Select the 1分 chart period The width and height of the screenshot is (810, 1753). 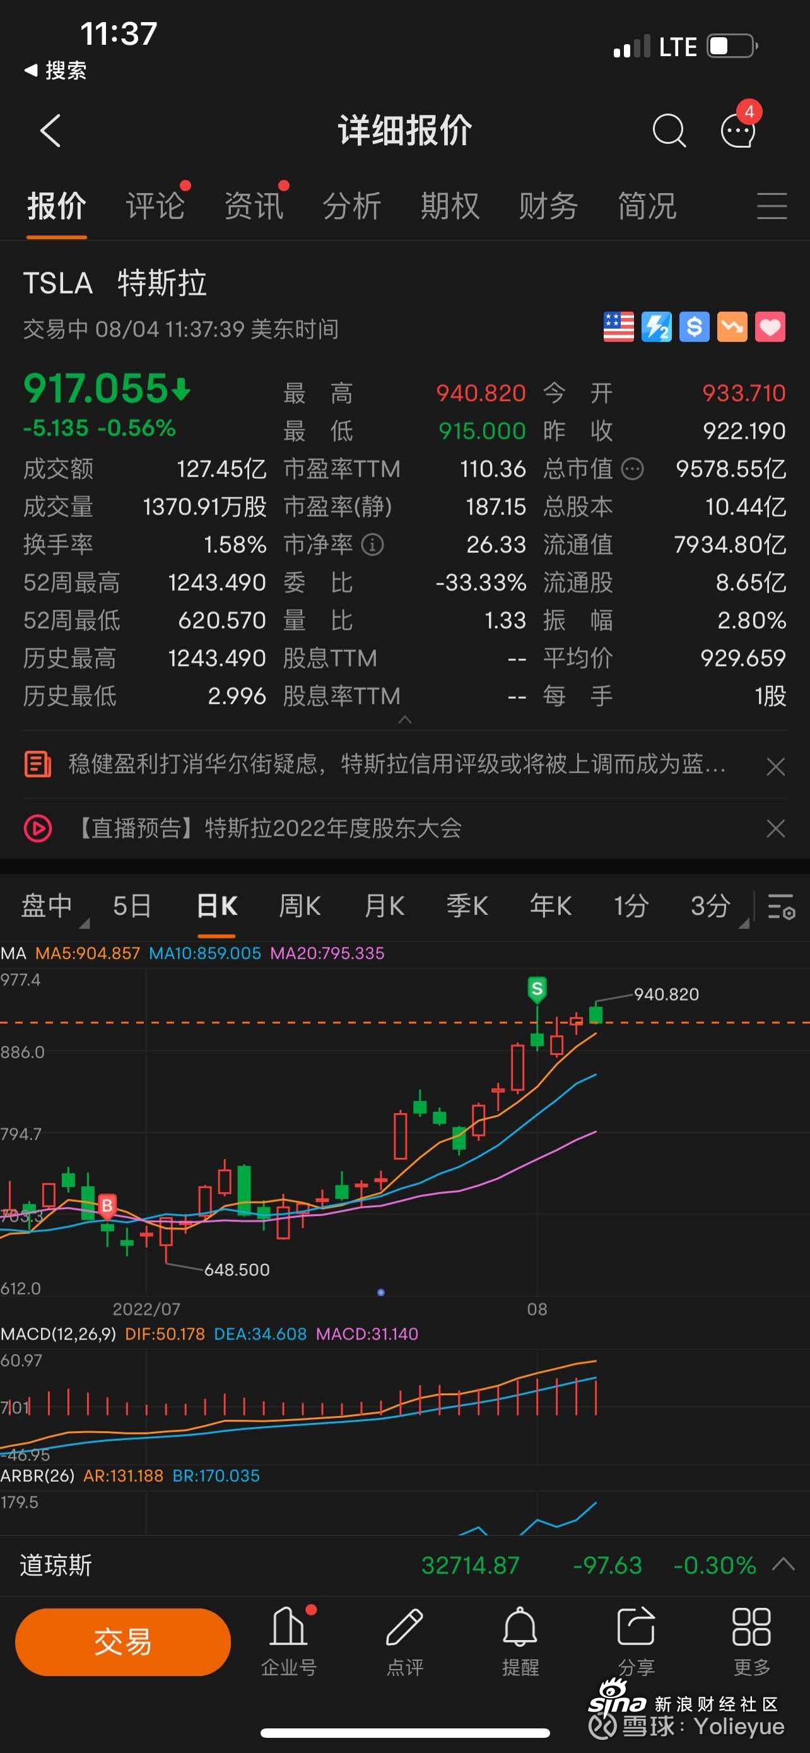click(x=631, y=906)
